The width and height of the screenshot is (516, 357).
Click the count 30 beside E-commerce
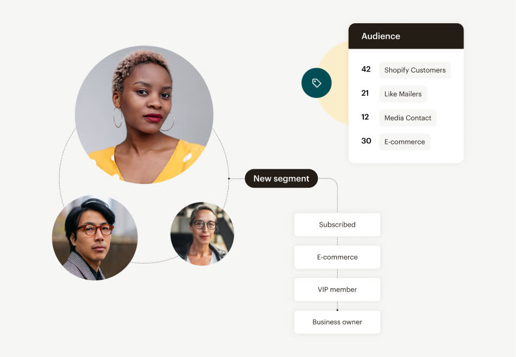[366, 141]
